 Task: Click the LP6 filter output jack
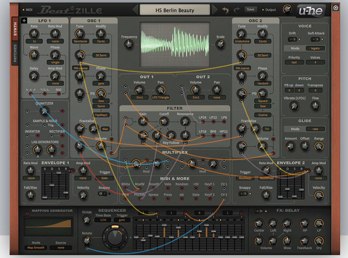[224, 122]
